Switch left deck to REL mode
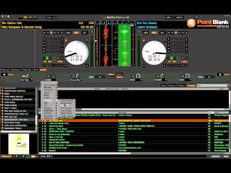Viewport: 231px width, 173px height. click(76, 33)
